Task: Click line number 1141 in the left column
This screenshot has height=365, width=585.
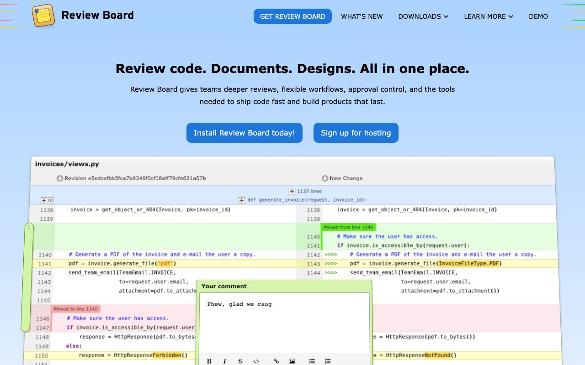Action: pyautogui.click(x=45, y=264)
